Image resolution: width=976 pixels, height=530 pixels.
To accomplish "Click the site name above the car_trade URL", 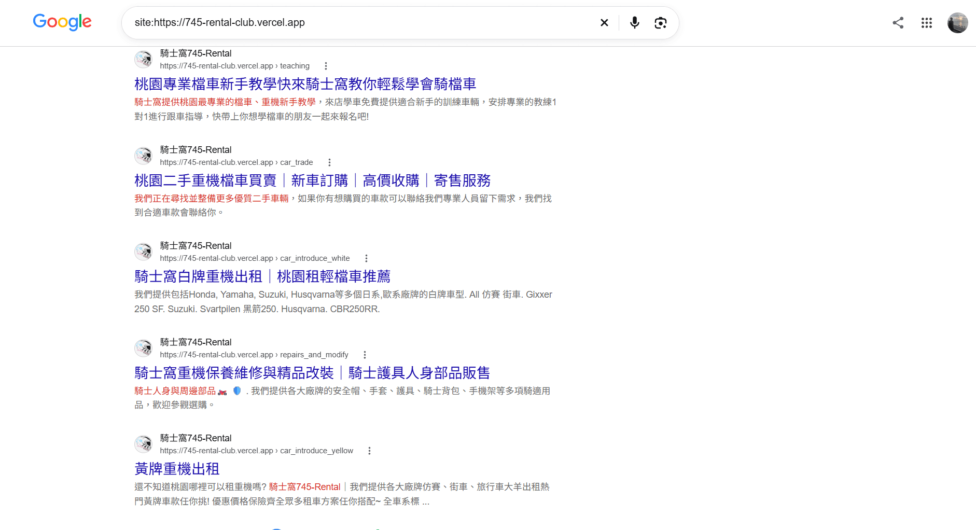I will click(x=196, y=150).
